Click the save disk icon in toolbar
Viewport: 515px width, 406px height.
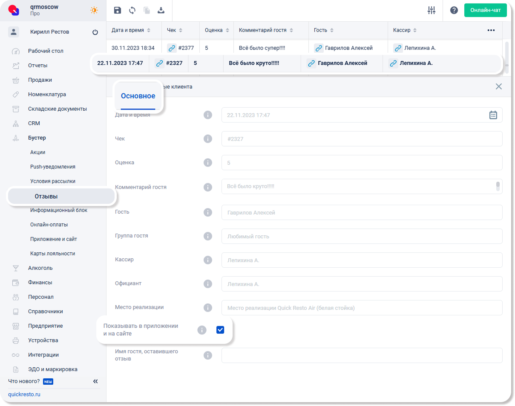(x=118, y=11)
